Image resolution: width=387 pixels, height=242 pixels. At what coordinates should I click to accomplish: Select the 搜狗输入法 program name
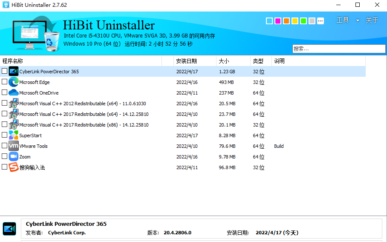click(x=32, y=167)
